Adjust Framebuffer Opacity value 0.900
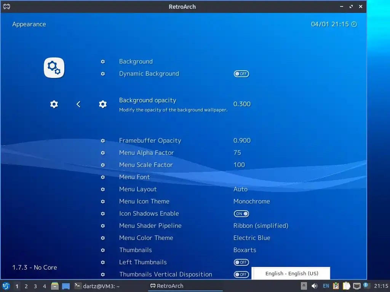390x292 pixels. pyautogui.click(x=242, y=141)
